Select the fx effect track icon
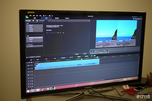152x101 pixels. click(x=28, y=72)
